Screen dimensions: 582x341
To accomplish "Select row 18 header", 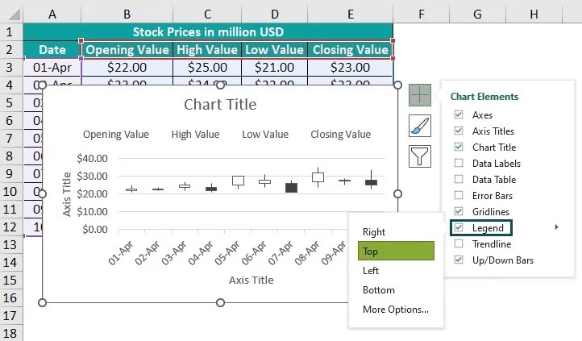I will pyautogui.click(x=11, y=333).
